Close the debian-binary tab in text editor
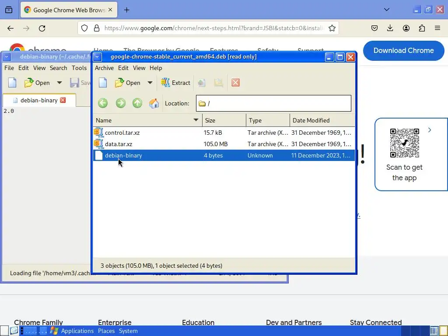The image size is (448, 336). (x=63, y=100)
